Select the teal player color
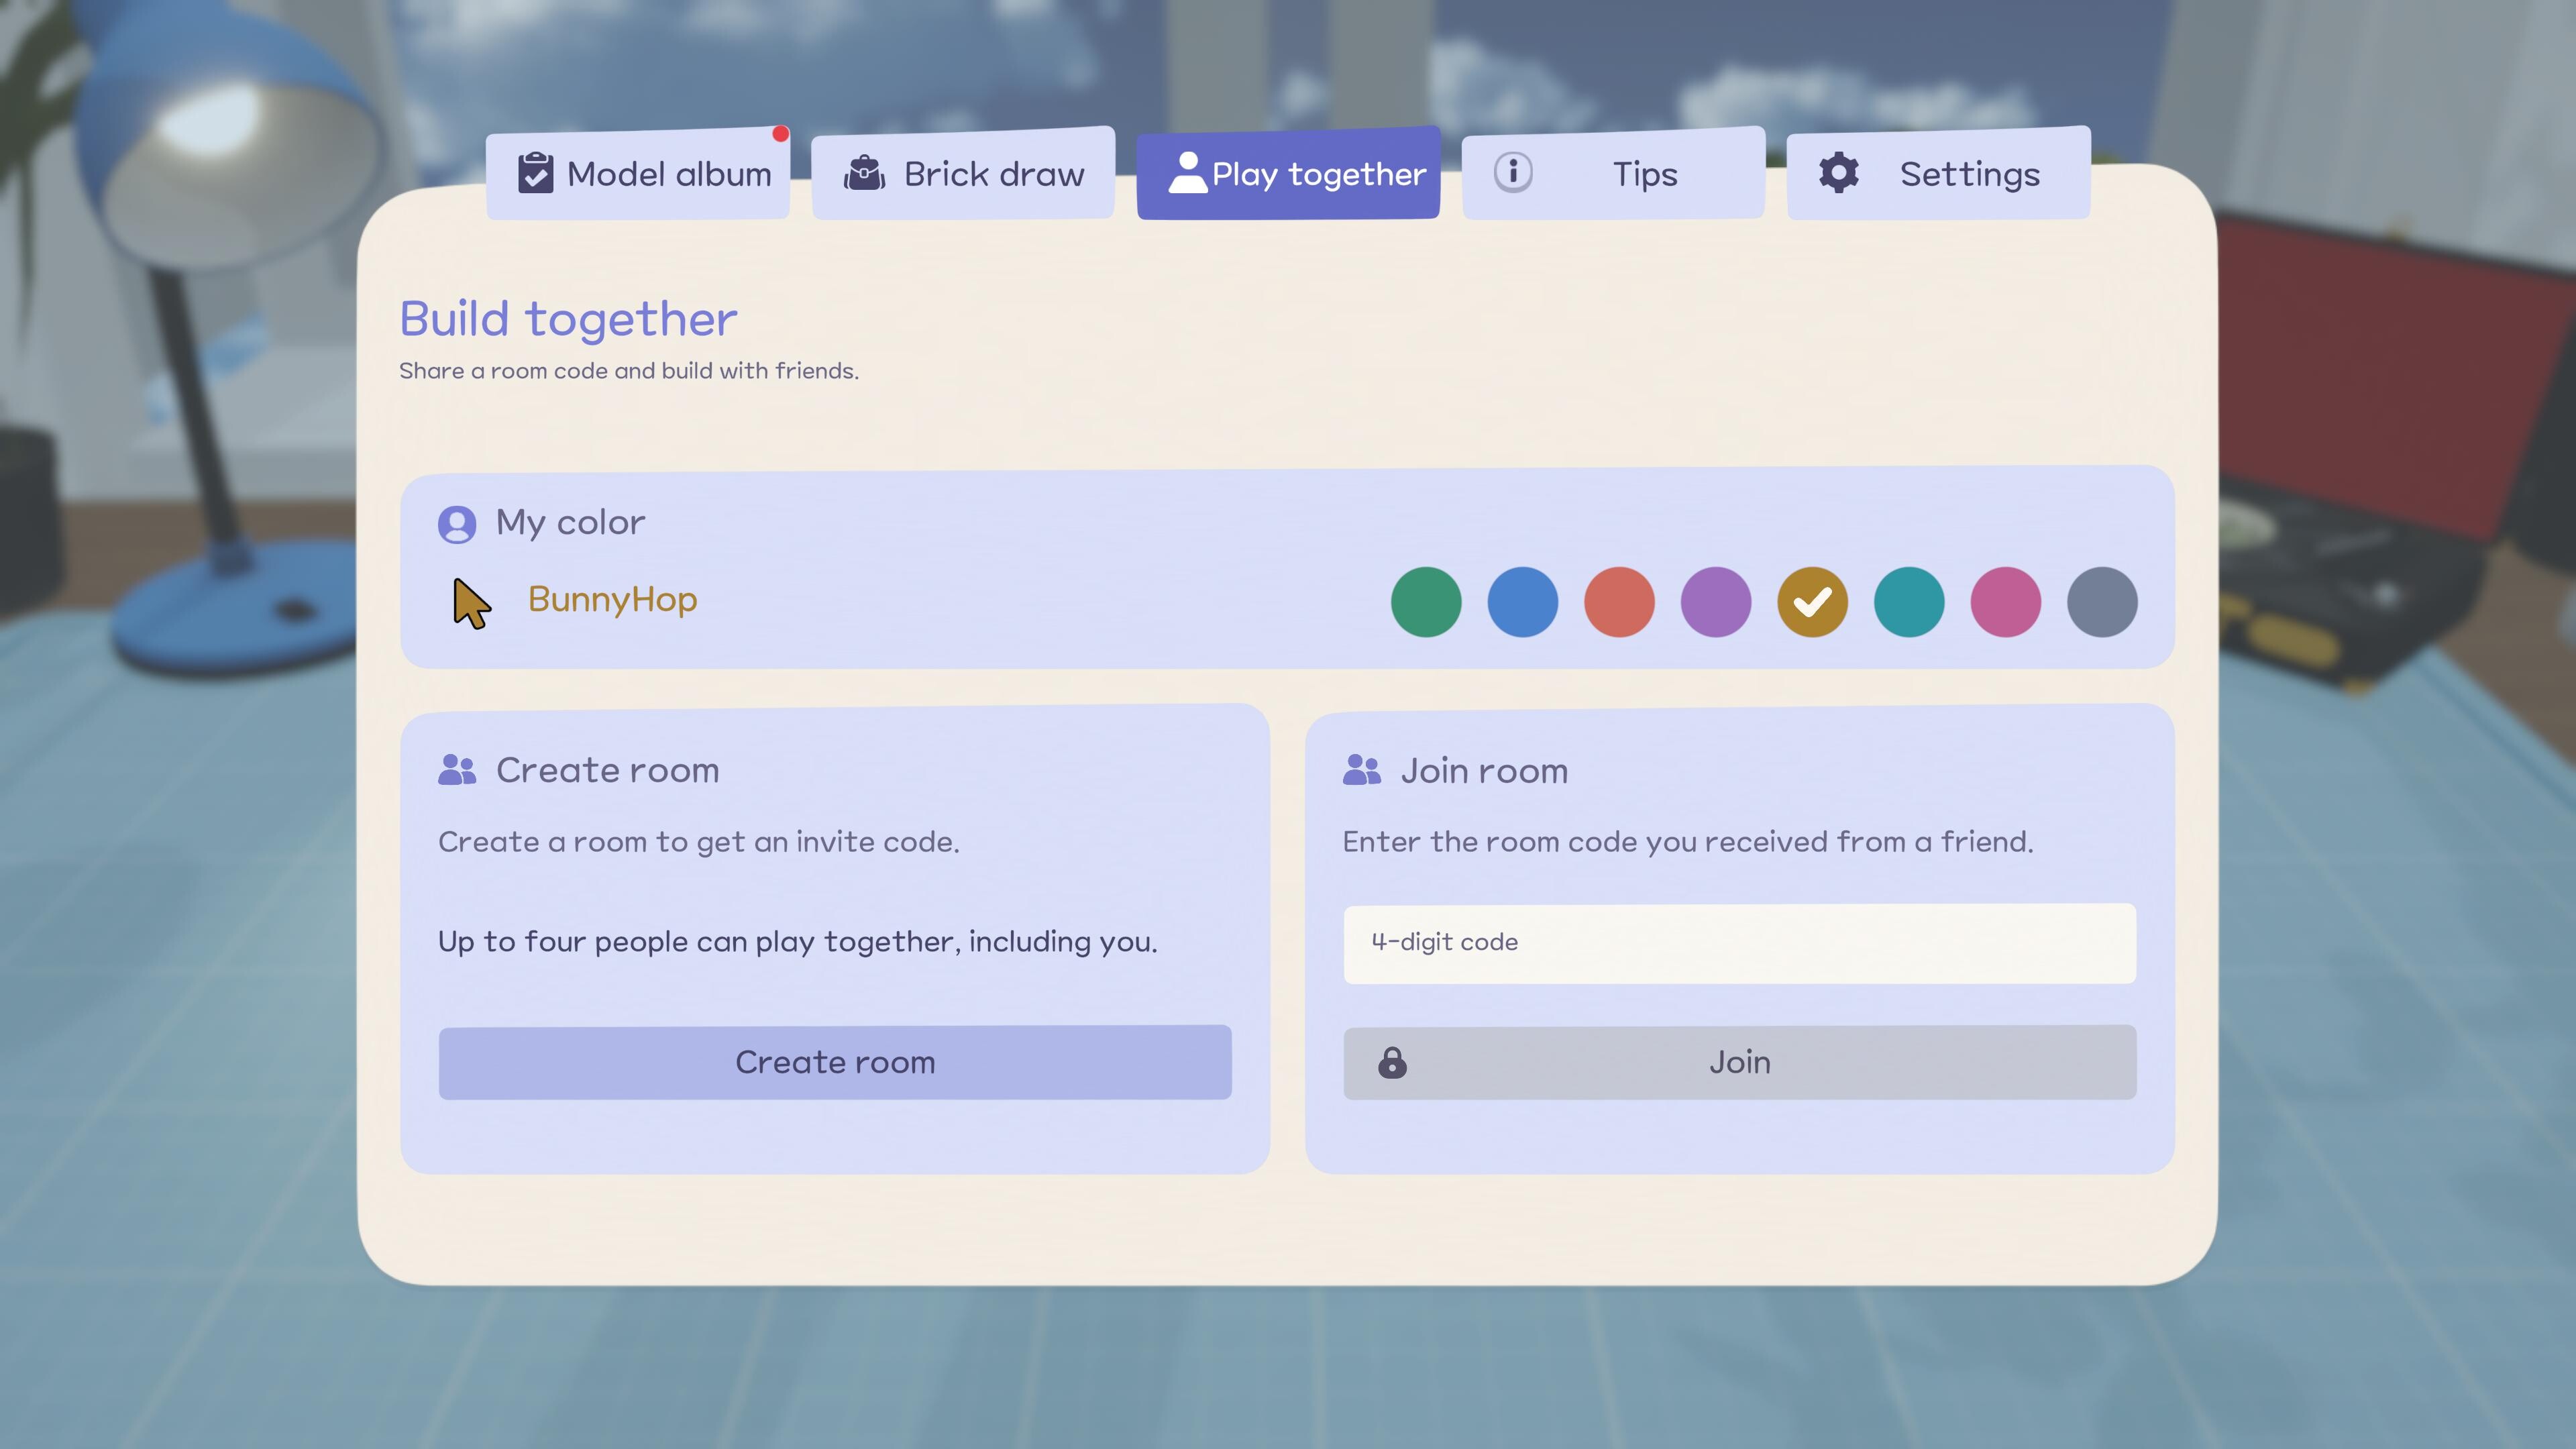Image resolution: width=2576 pixels, height=1449 pixels. pyautogui.click(x=1909, y=602)
